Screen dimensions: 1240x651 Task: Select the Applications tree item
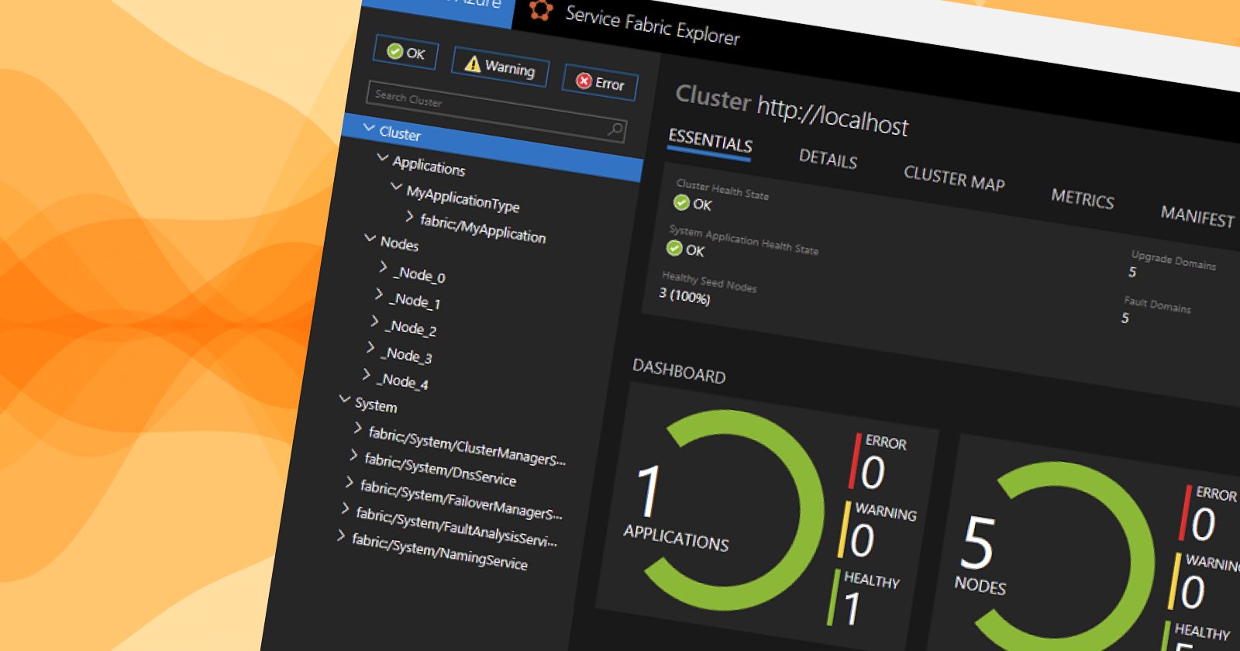pyautogui.click(x=429, y=166)
